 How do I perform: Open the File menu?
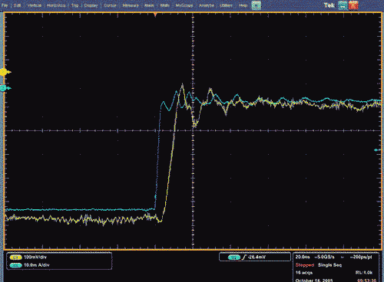[x=5, y=5]
